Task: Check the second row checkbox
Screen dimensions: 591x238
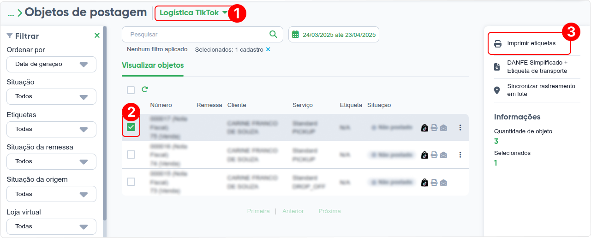Action: click(x=131, y=155)
